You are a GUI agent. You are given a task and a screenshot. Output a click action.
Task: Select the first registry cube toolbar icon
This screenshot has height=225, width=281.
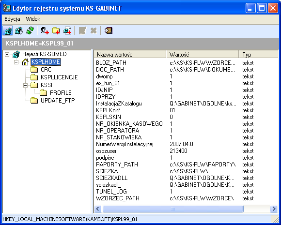(8, 31)
